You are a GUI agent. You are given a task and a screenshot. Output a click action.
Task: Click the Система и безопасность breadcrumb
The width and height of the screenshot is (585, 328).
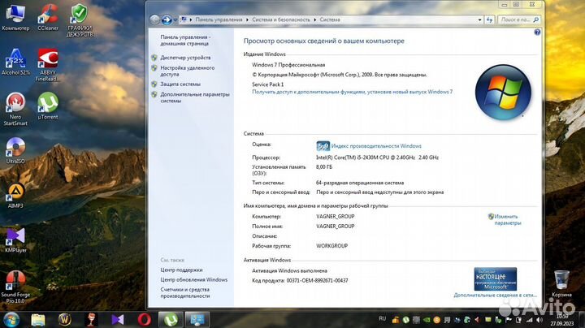point(281,19)
